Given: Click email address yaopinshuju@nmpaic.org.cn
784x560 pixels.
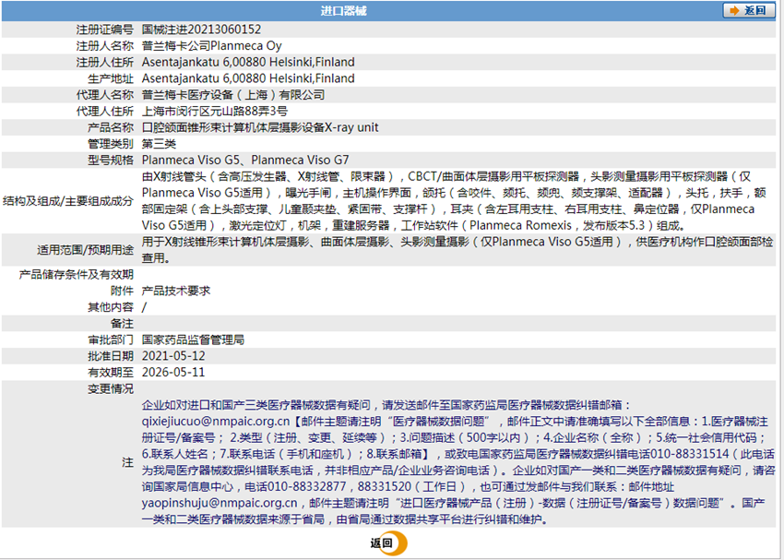Looking at the screenshot, I should pyautogui.click(x=220, y=503).
